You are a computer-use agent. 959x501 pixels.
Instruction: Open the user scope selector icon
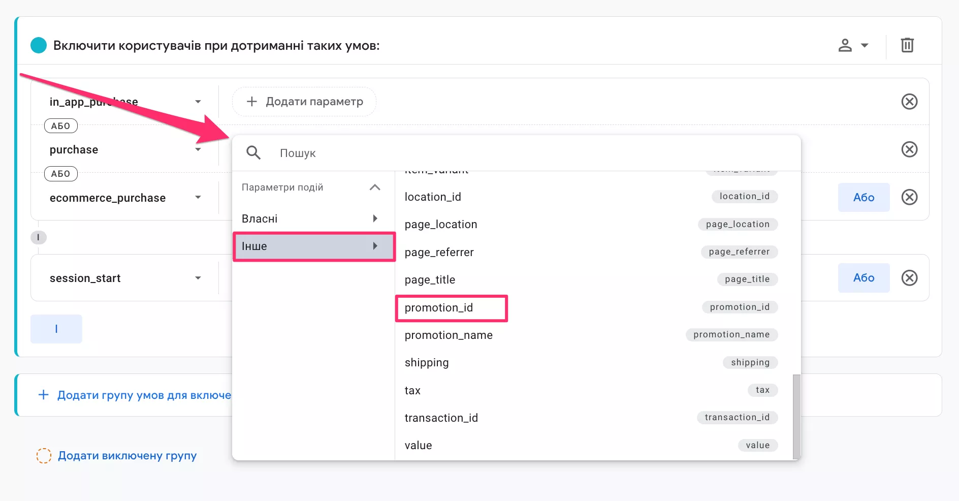[x=852, y=45]
